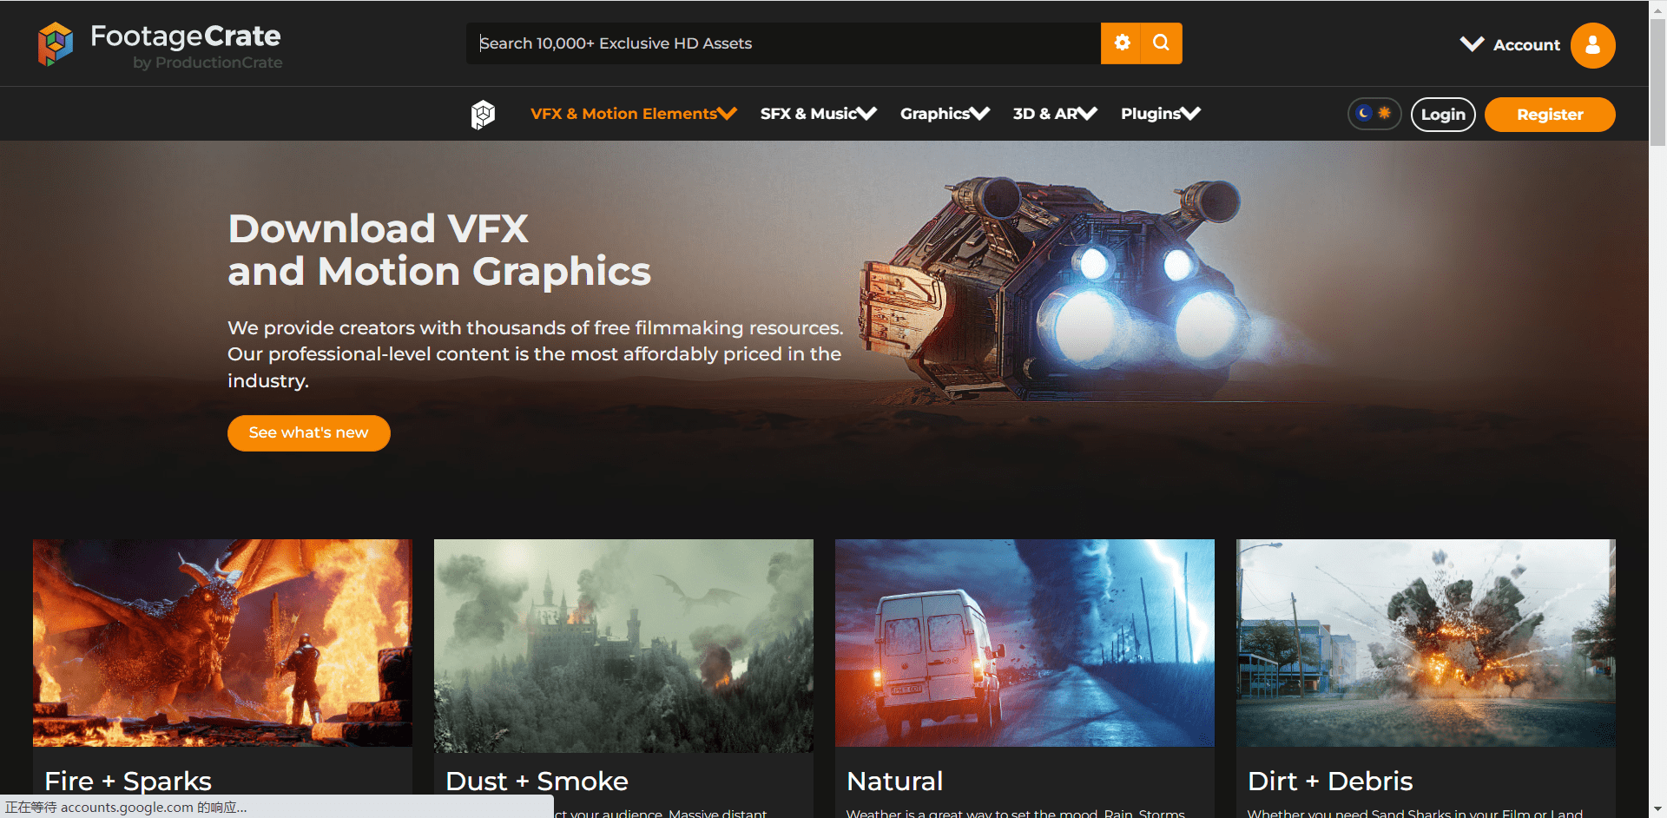Click the Fire + Sparks category title

click(128, 782)
